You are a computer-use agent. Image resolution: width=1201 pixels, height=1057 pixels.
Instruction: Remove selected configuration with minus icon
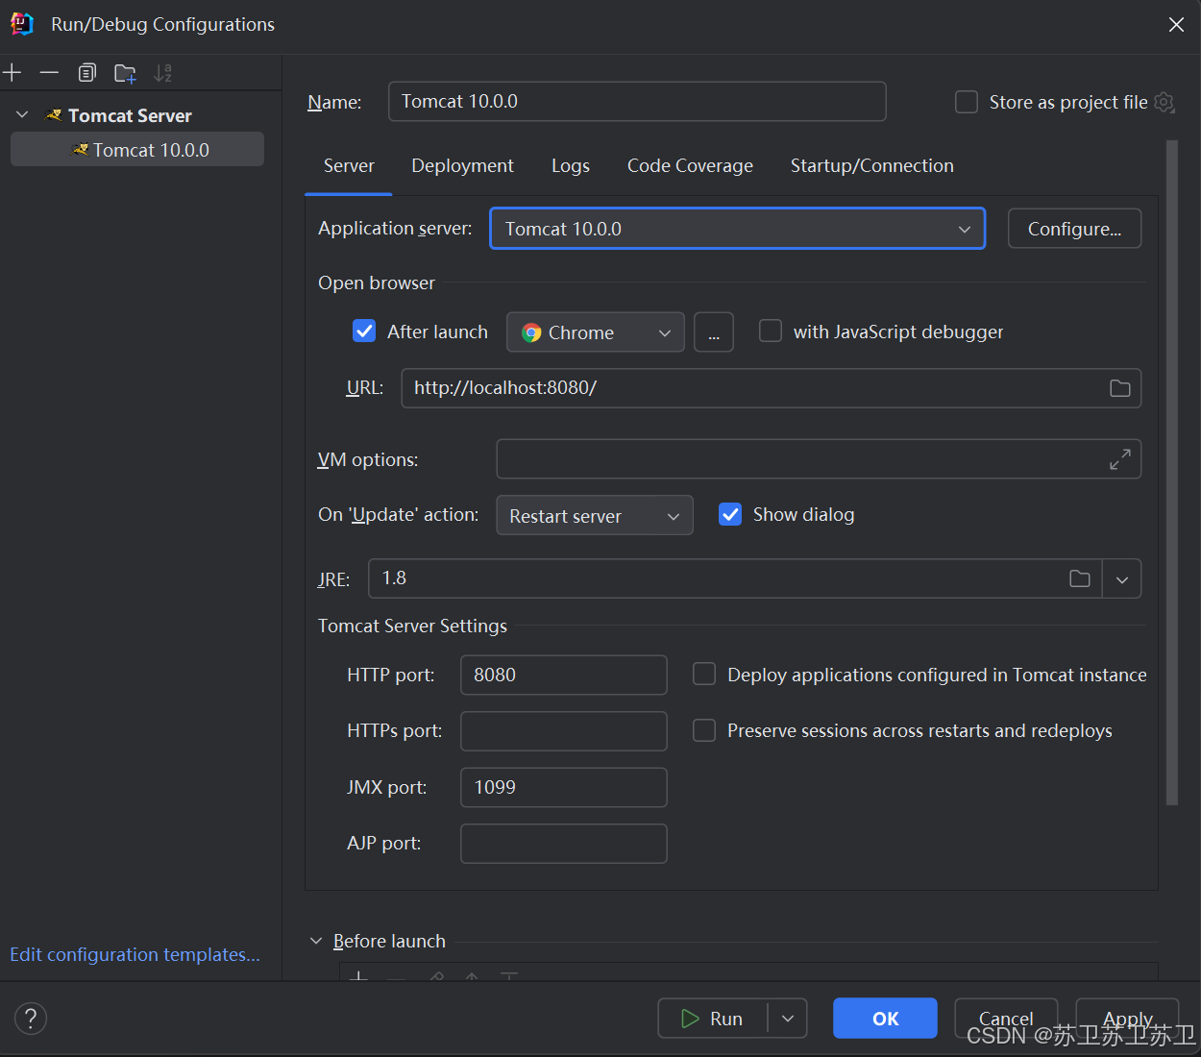49,73
